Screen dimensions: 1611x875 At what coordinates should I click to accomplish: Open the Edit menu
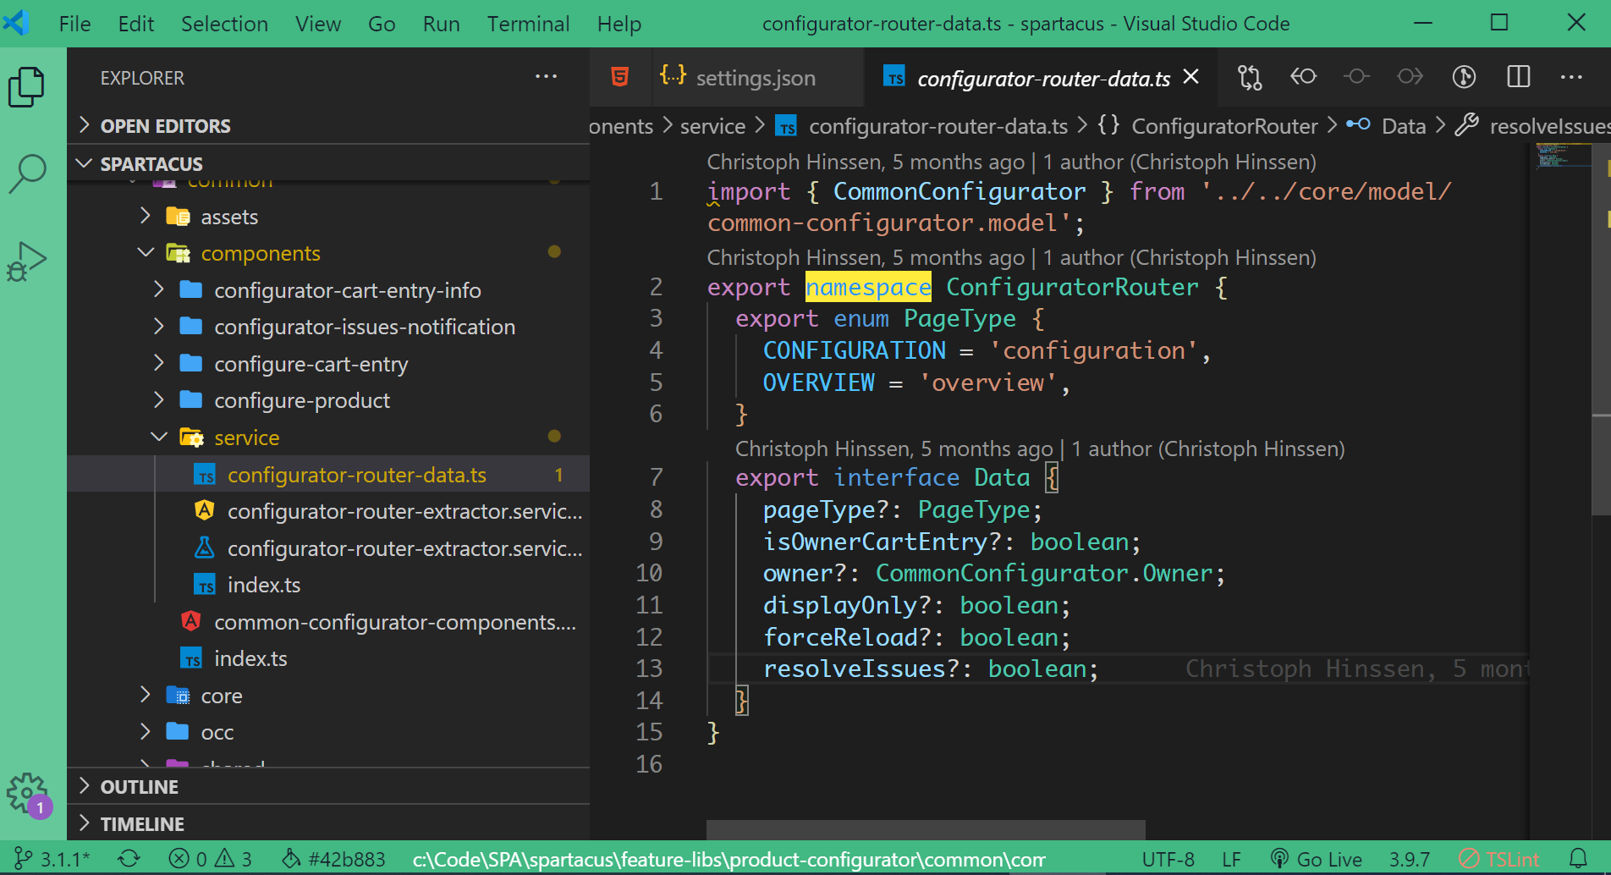(136, 24)
